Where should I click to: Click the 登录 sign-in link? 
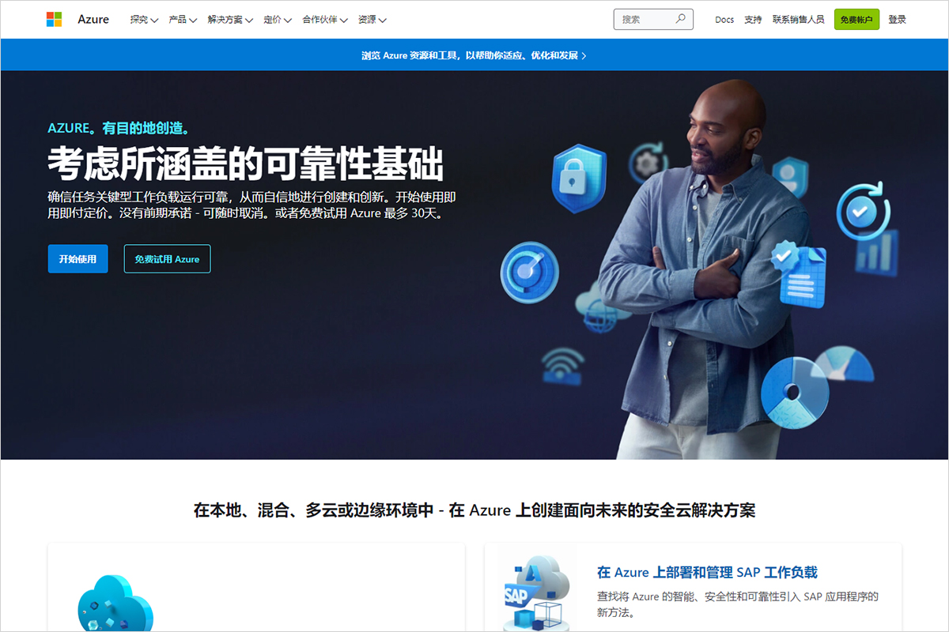897,20
